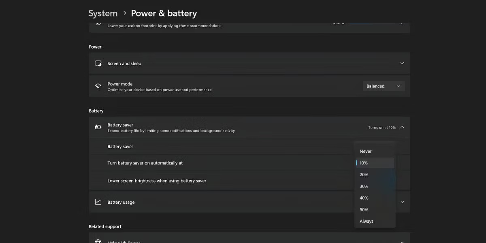Screen dimensions: 486x243
Task: Select Never from the threshold list
Action: pos(375,151)
